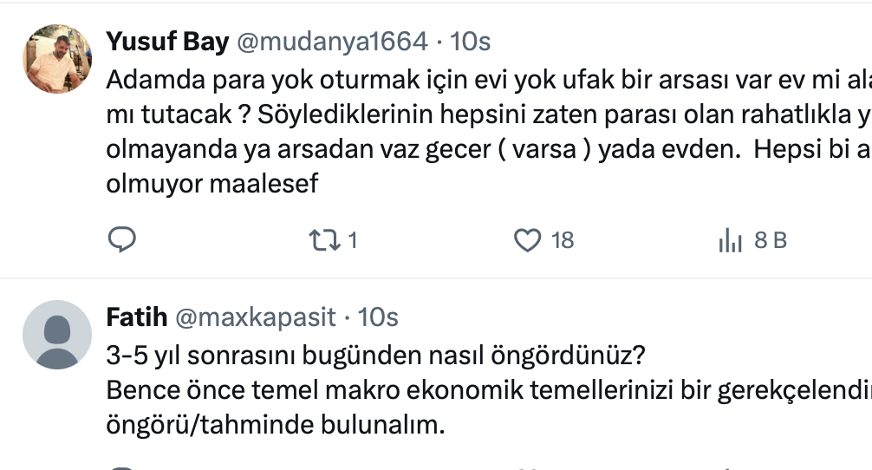872x470 pixels.
Task: Click the 8 B views count
Action: [770, 240]
